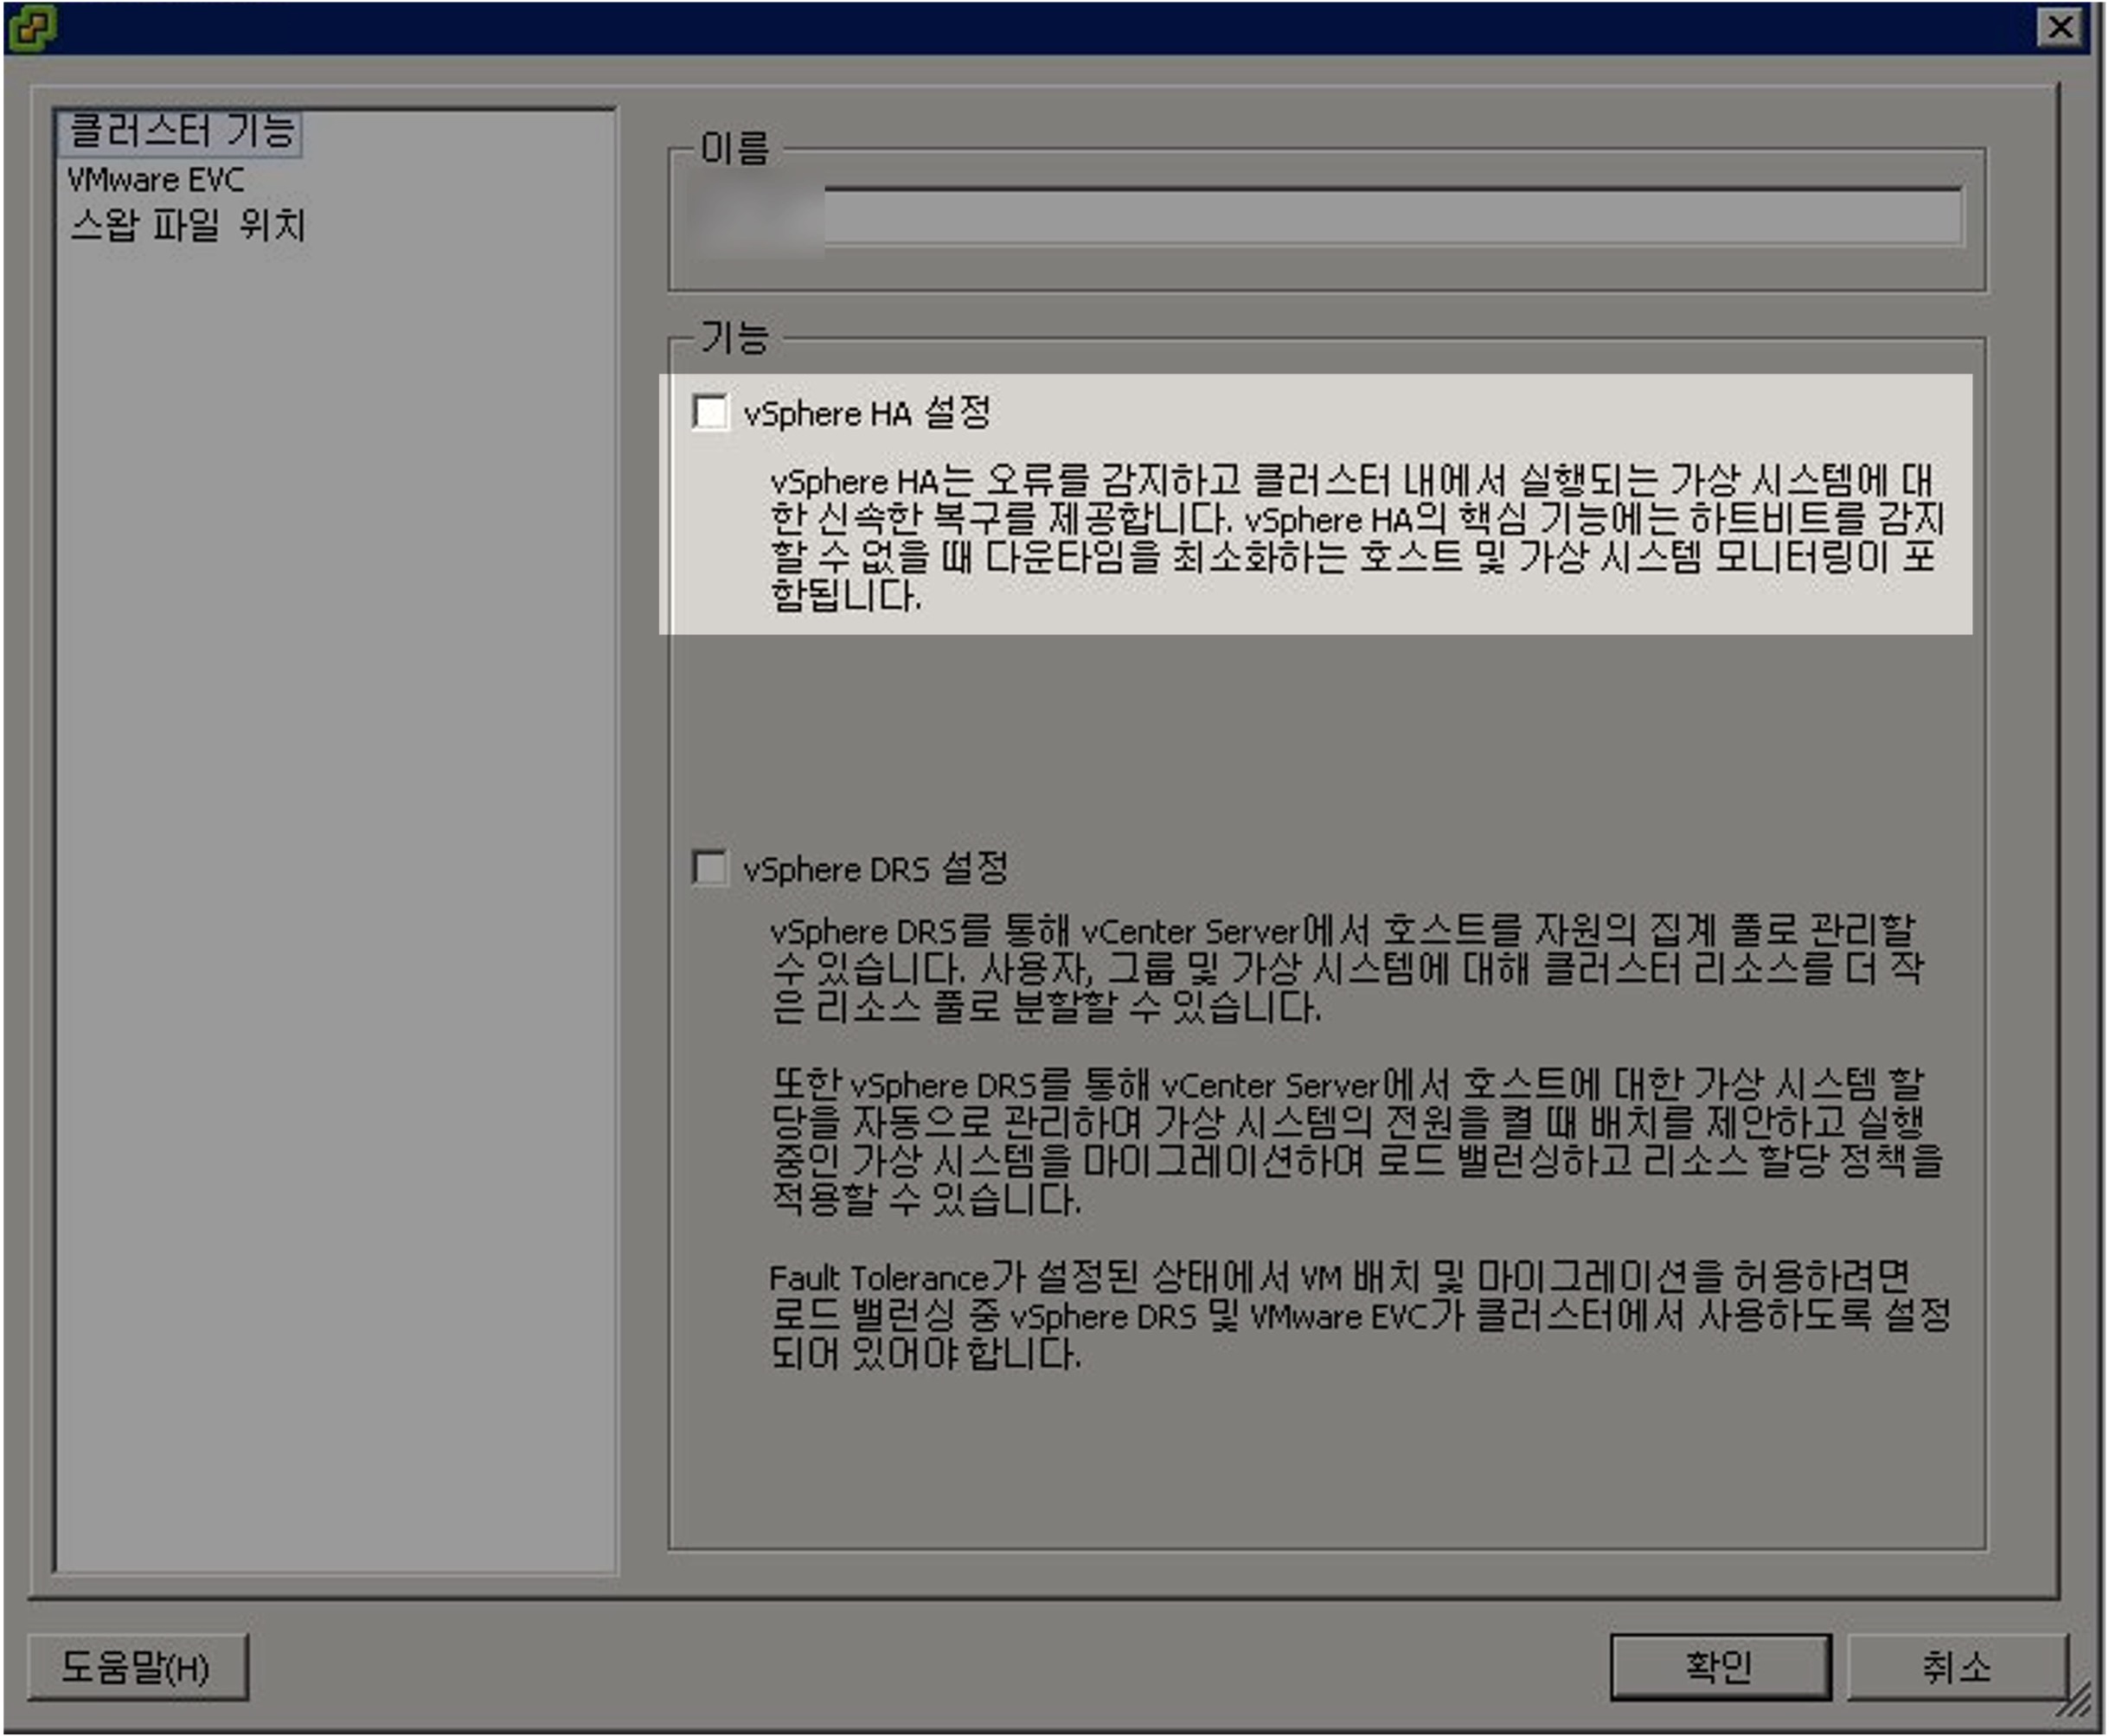The image size is (2109, 1736).
Task: Close the cluster settings dialog
Action: [x=2061, y=27]
